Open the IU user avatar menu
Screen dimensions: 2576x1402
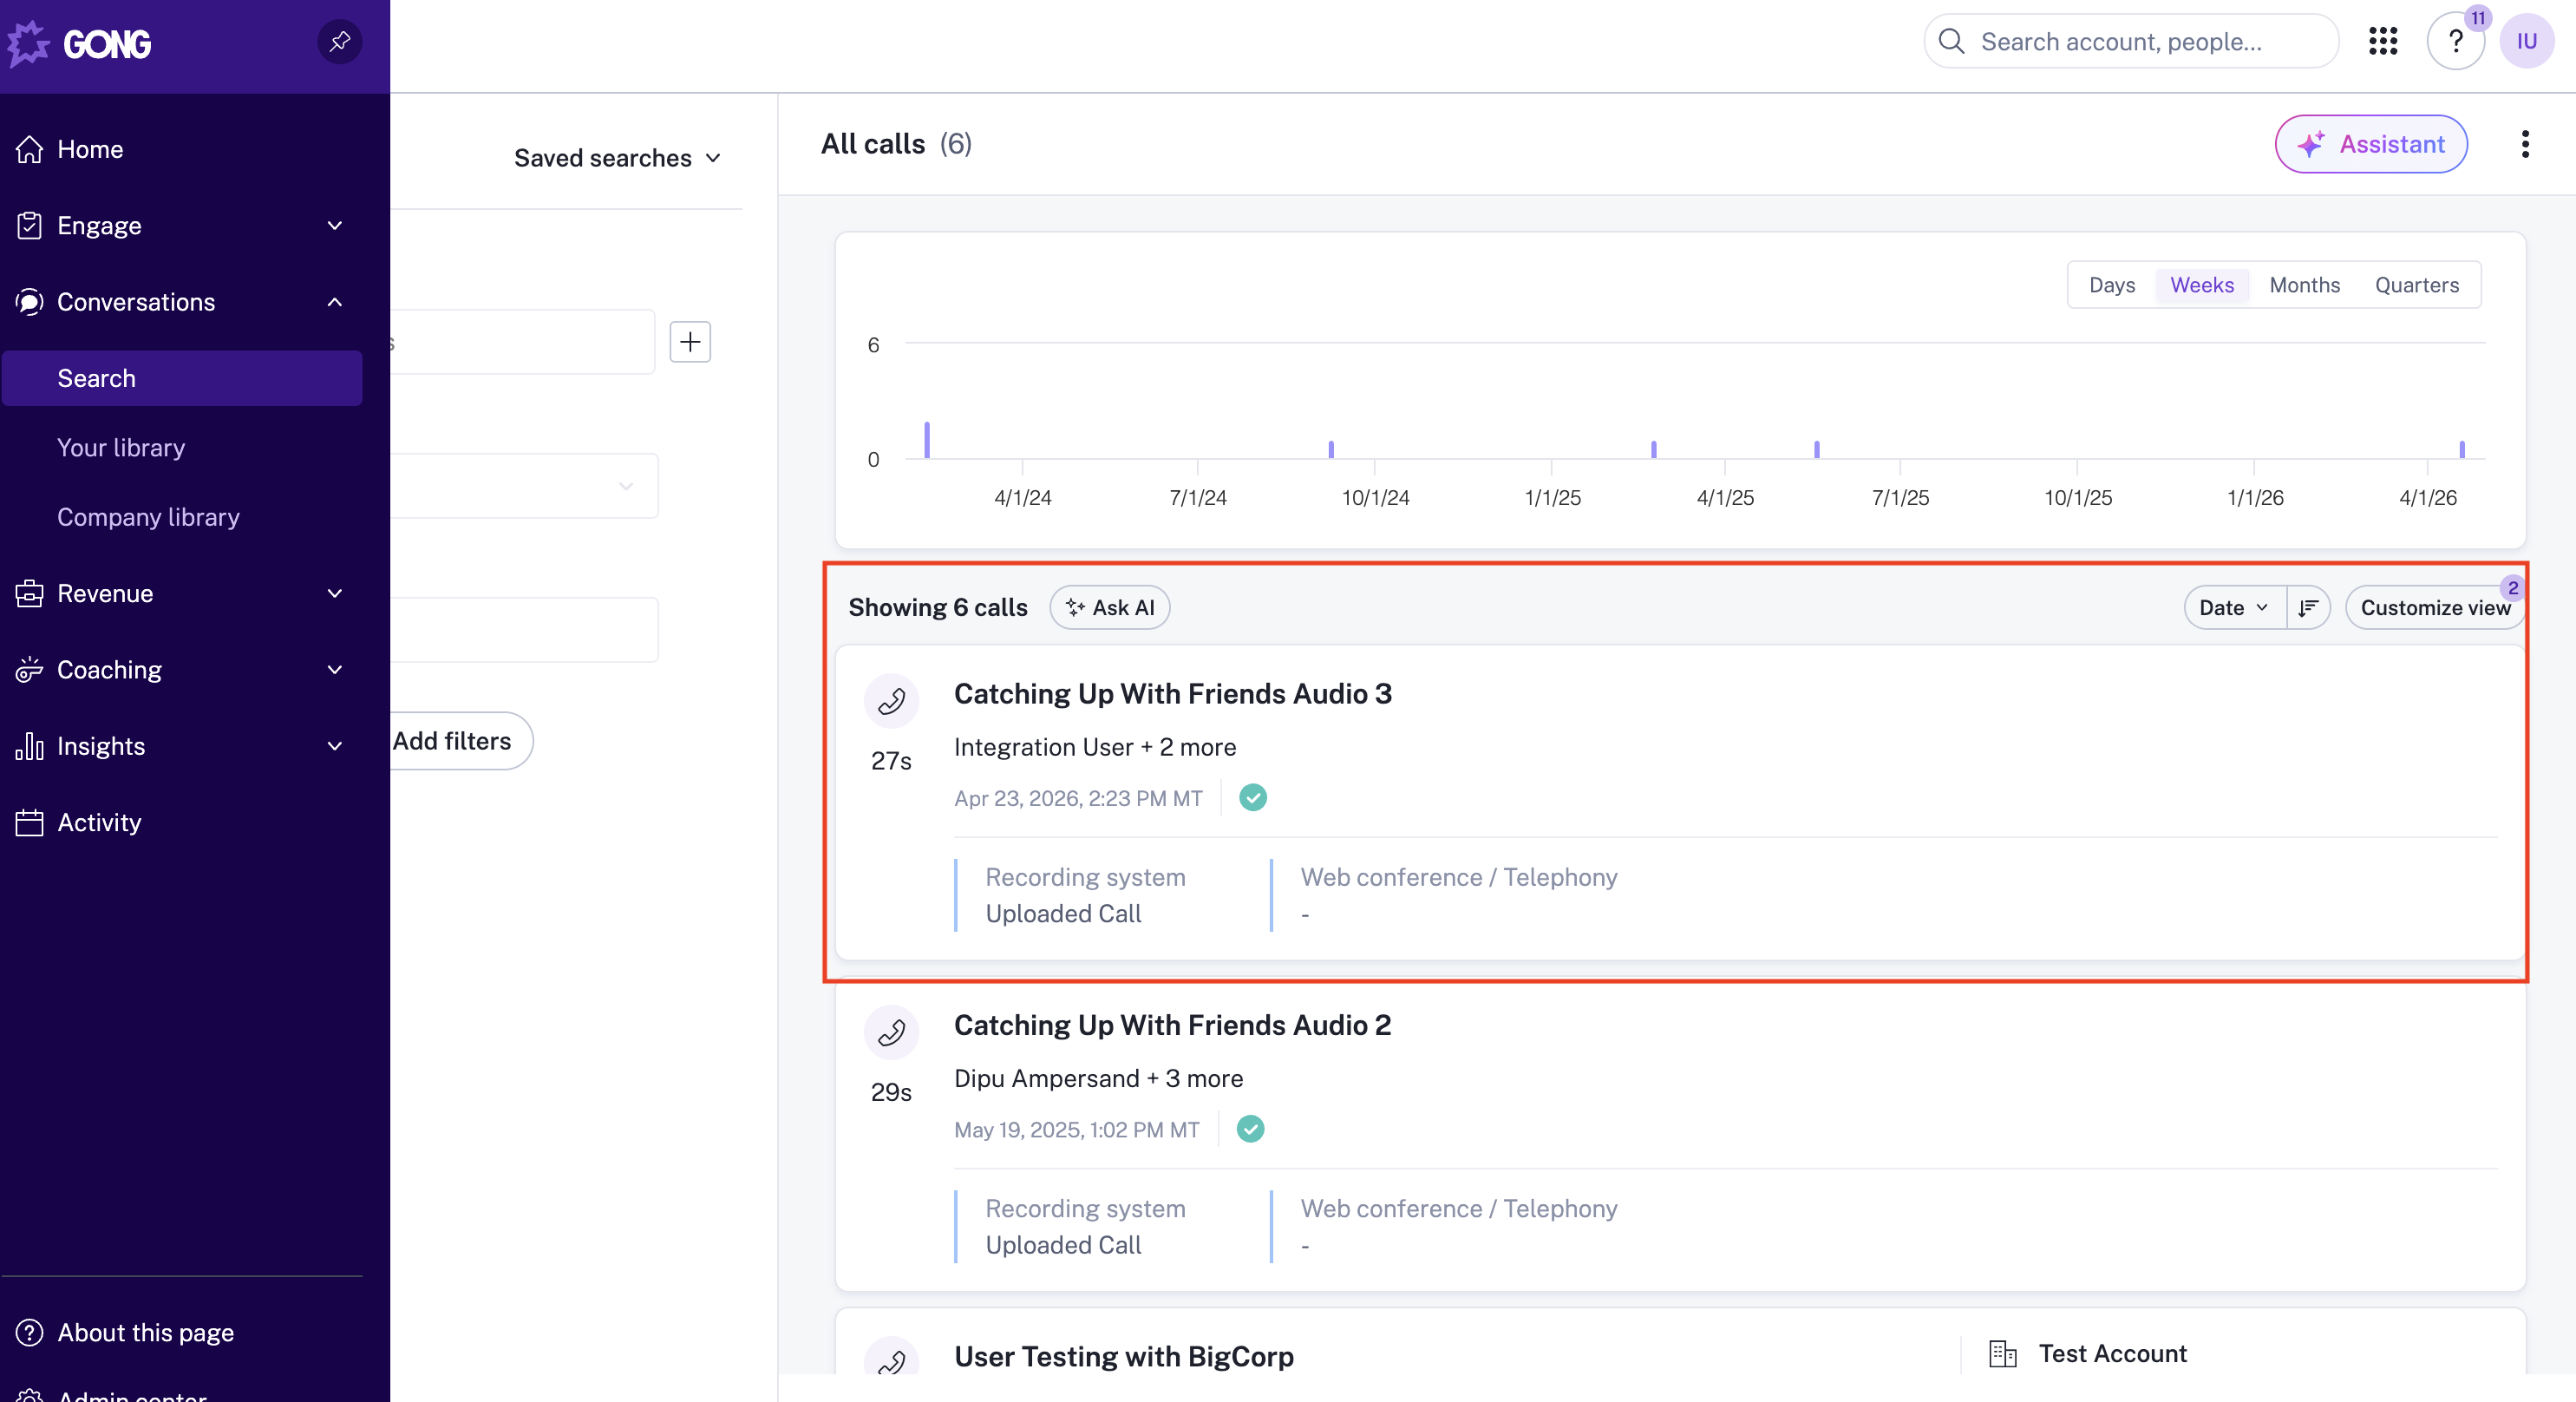(x=2527, y=41)
